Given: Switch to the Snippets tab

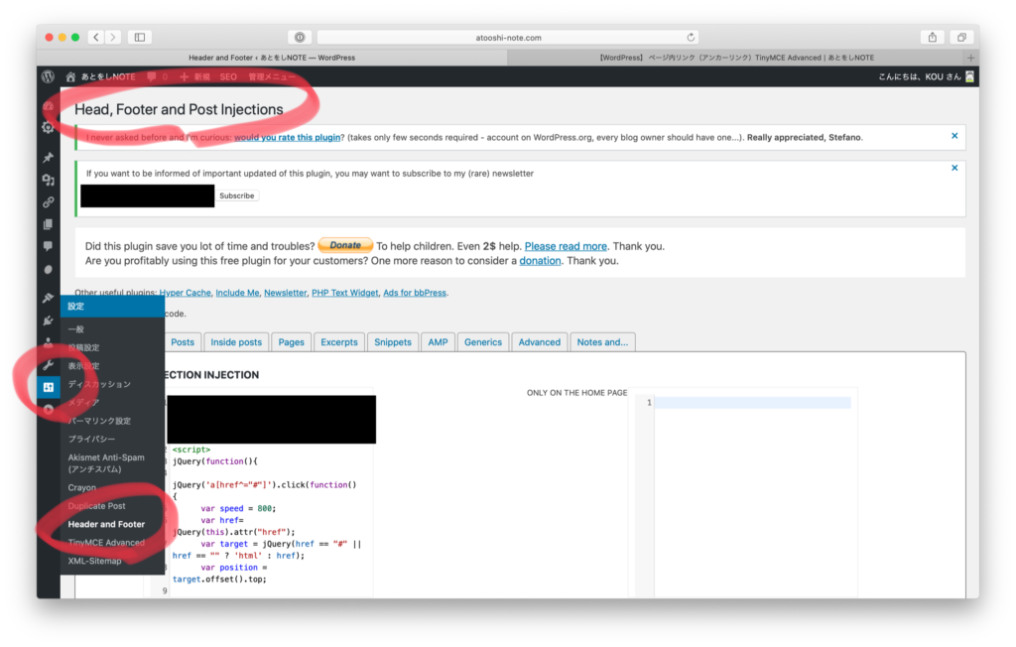Looking at the screenshot, I should (x=393, y=342).
